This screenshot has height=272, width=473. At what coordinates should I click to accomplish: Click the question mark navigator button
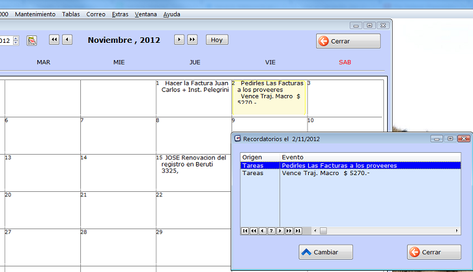click(x=271, y=231)
